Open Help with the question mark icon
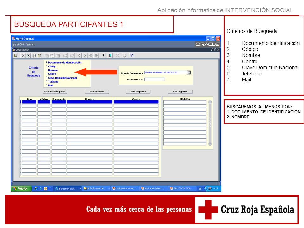Viewport: 304px width, 228px height. (132, 56)
